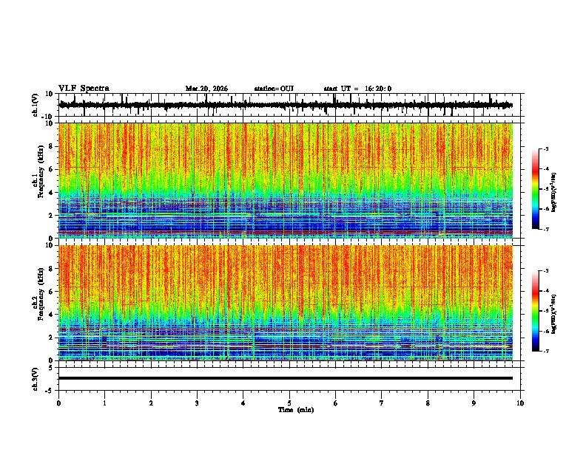Click the "-3" label atop ch.1 color bar
This screenshot has width=586, height=452.
point(545,148)
